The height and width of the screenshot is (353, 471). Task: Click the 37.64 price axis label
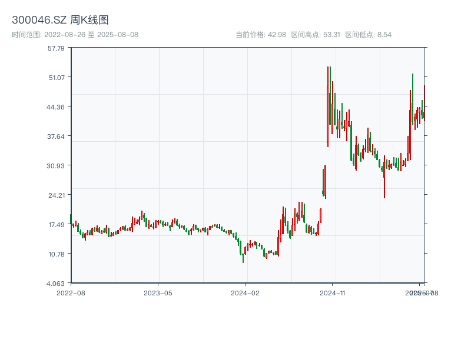[56, 136]
